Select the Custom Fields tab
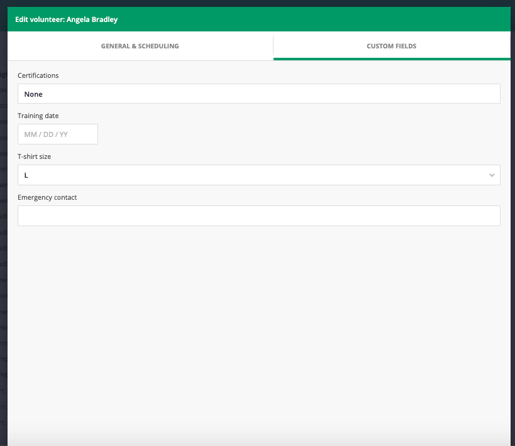 tap(391, 46)
